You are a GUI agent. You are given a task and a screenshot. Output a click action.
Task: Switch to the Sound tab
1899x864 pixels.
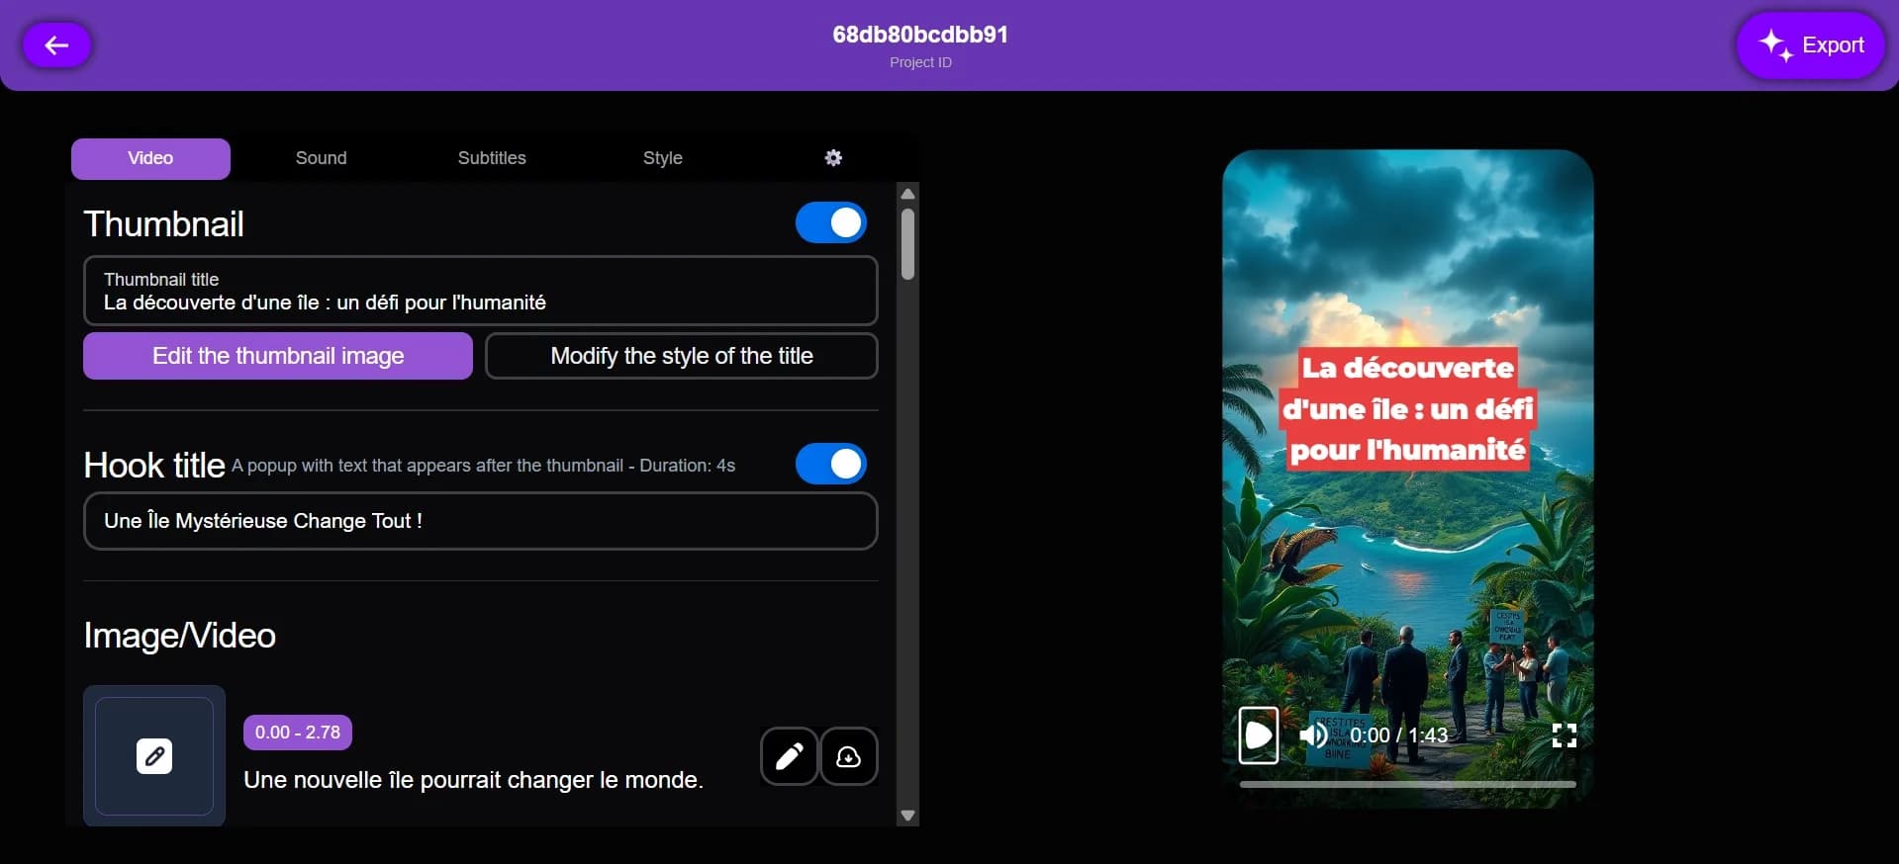pos(321,158)
